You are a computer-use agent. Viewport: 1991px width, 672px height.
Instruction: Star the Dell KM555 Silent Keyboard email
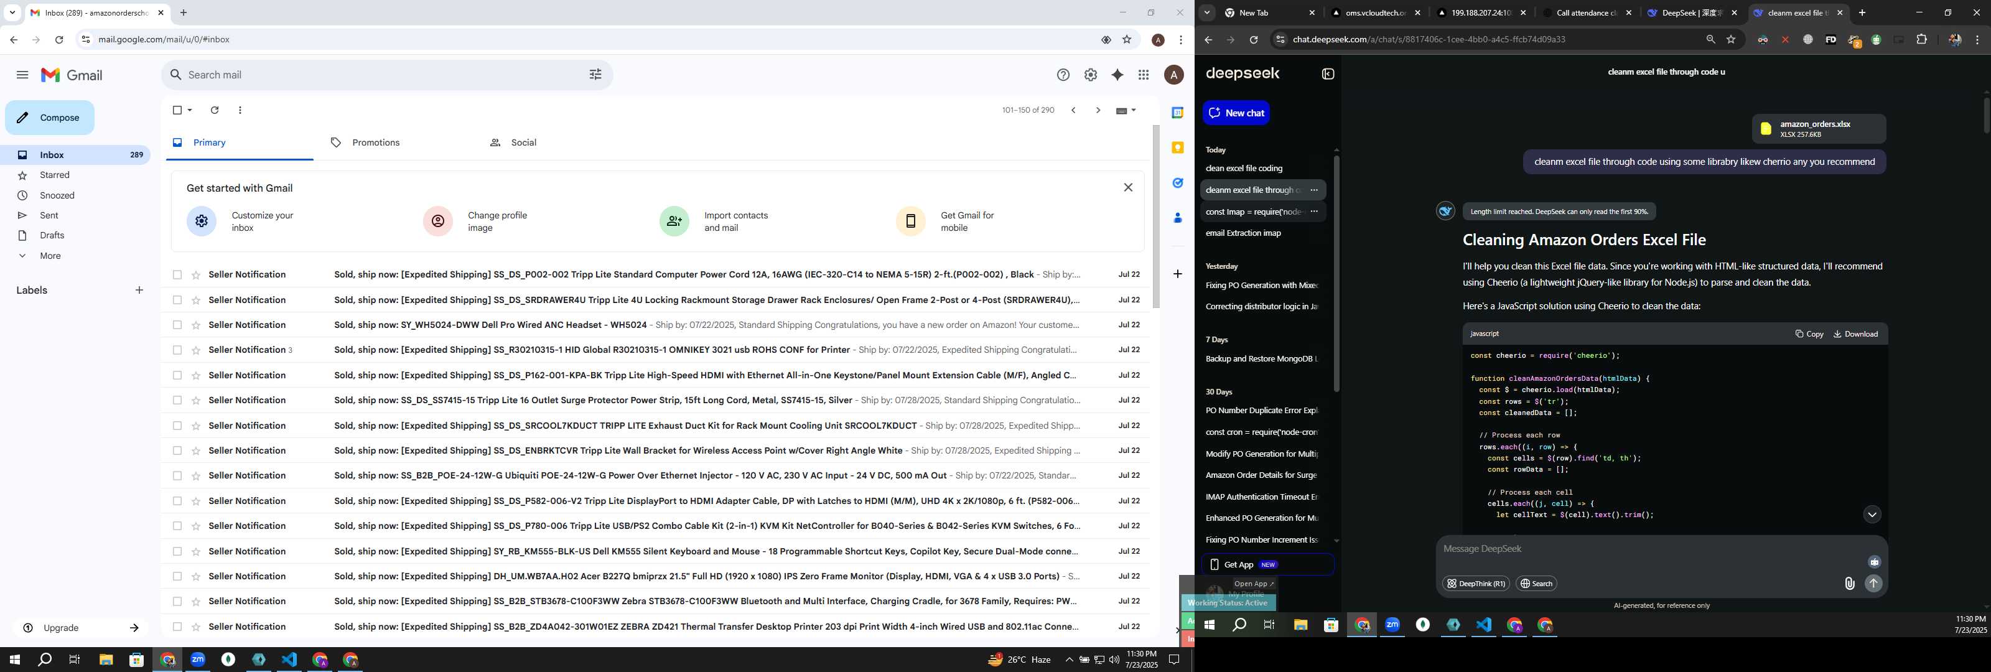pyautogui.click(x=195, y=551)
